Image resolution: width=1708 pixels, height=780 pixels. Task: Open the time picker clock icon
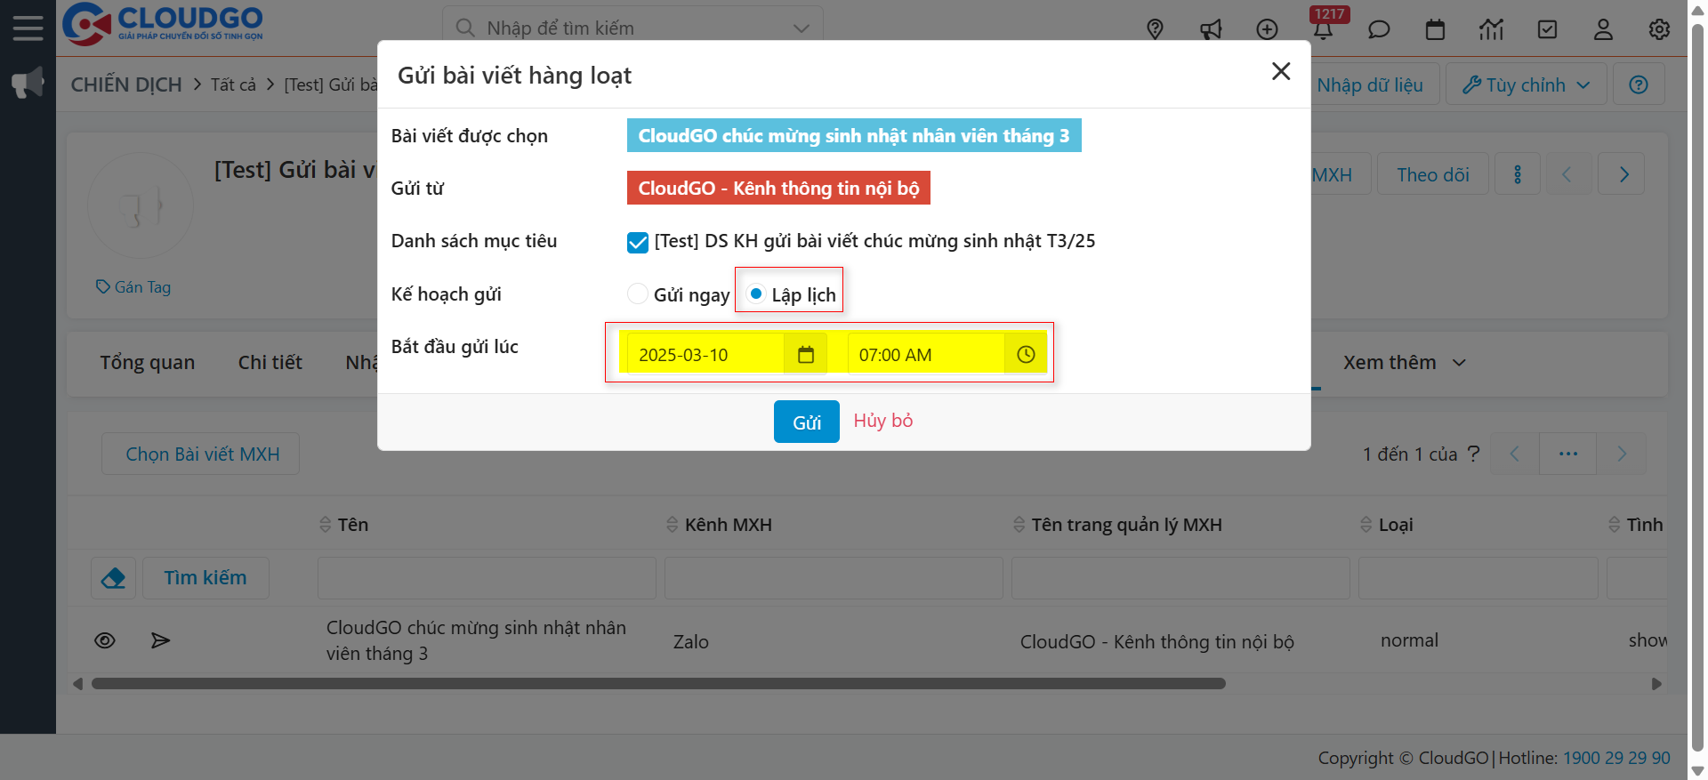(1026, 355)
